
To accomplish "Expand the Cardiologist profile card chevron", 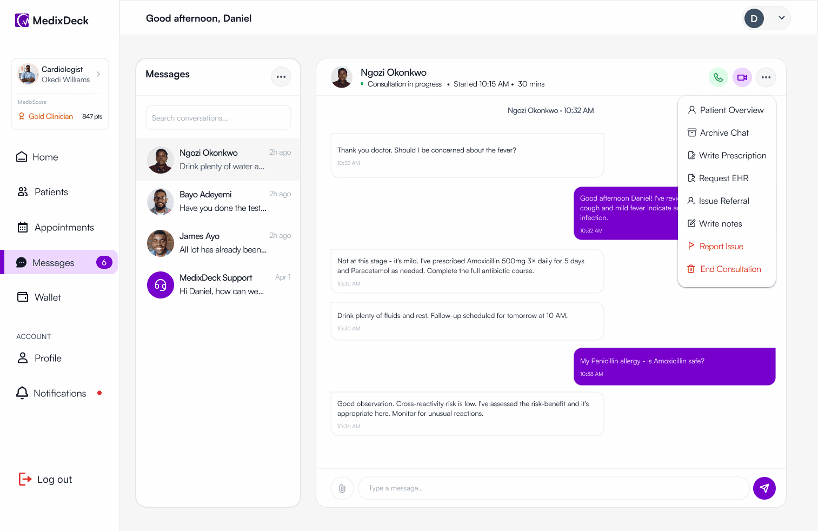I will pos(98,74).
